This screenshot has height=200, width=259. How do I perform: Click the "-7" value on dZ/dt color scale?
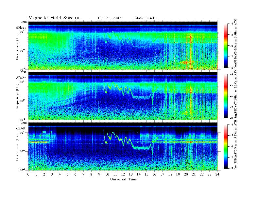pyautogui.click(x=232, y=158)
